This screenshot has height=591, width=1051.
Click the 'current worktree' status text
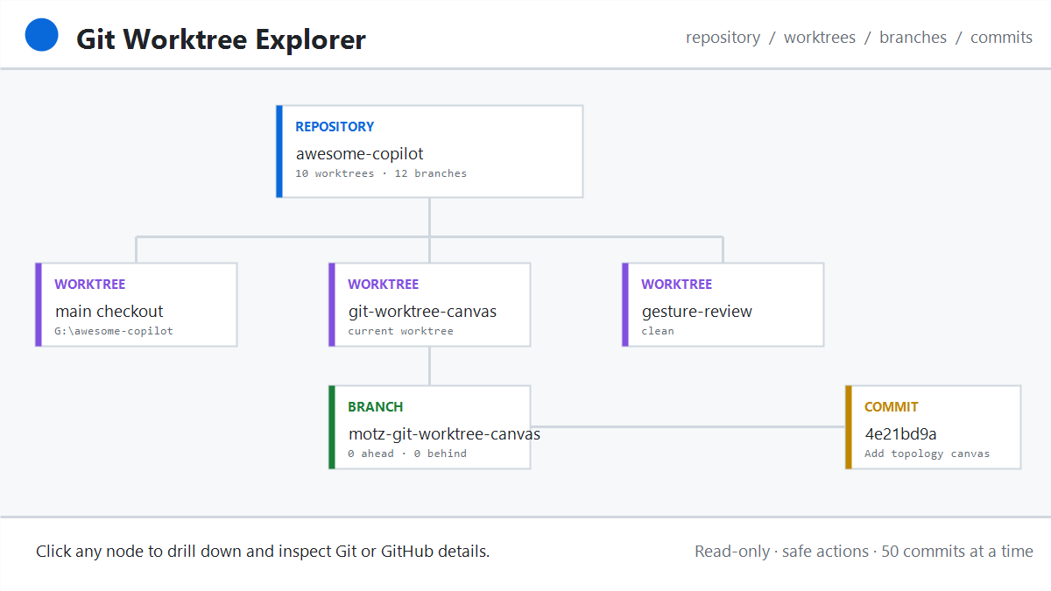tap(400, 331)
